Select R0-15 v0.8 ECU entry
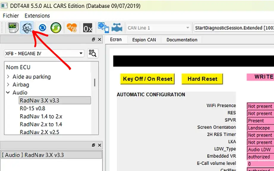This screenshot has height=171, width=274. click(32, 109)
